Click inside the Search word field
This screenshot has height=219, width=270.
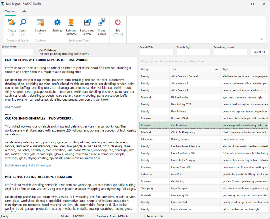(x=17, y=52)
